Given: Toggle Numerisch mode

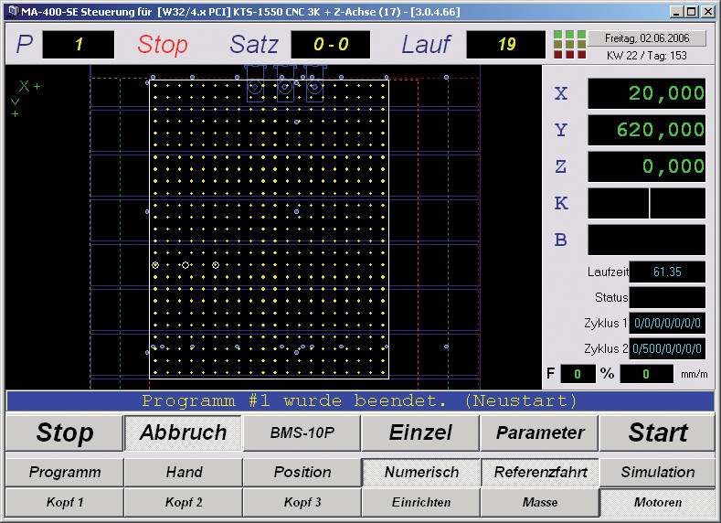Looking at the screenshot, I should 421,472.
